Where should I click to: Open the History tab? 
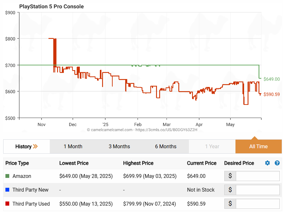coord(24,147)
